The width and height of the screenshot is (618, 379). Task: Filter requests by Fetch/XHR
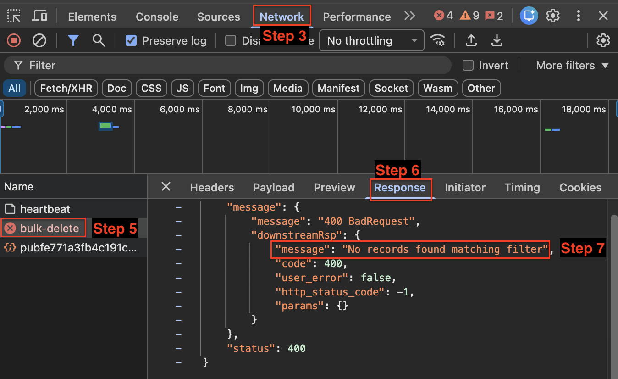point(66,88)
